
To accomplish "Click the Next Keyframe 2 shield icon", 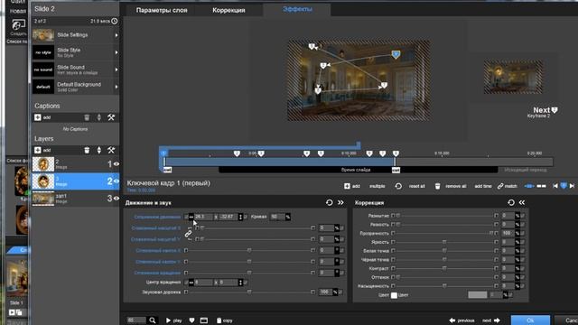I will point(555,110).
